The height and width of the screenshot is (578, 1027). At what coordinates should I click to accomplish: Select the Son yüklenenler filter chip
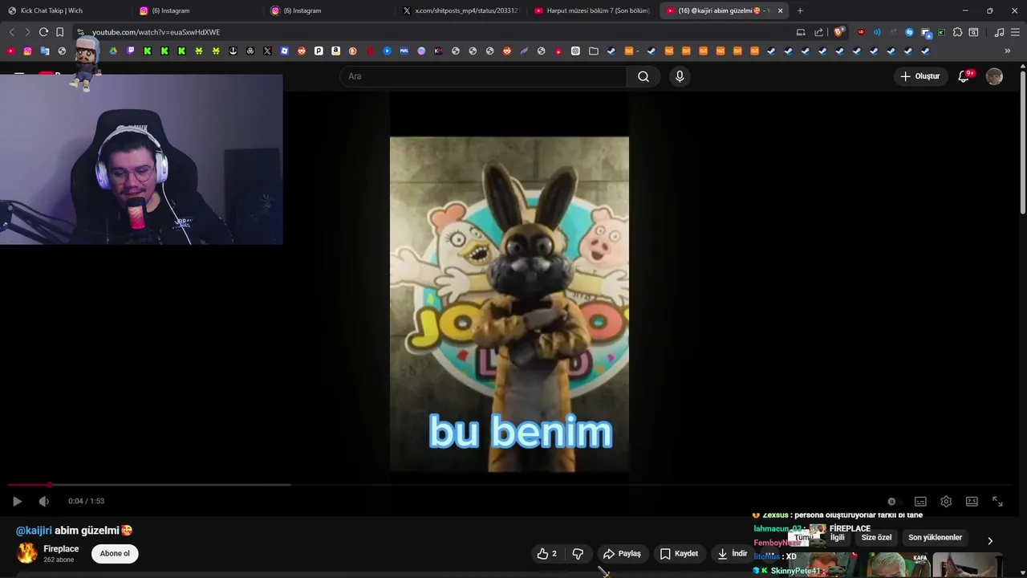pyautogui.click(x=935, y=538)
